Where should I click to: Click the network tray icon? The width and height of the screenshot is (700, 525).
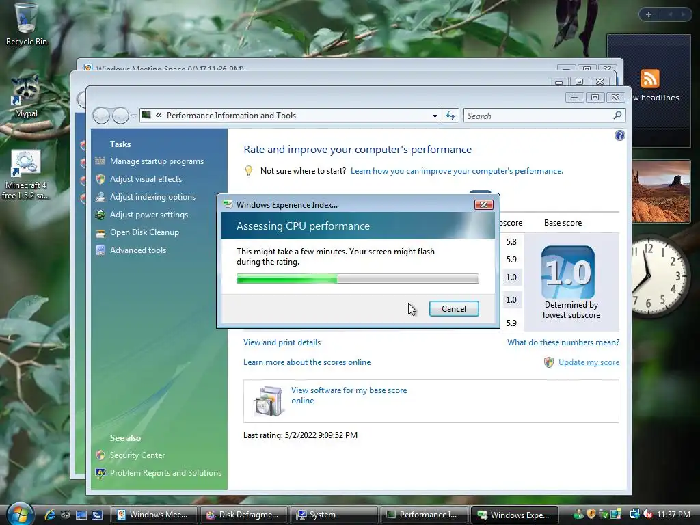(634, 514)
